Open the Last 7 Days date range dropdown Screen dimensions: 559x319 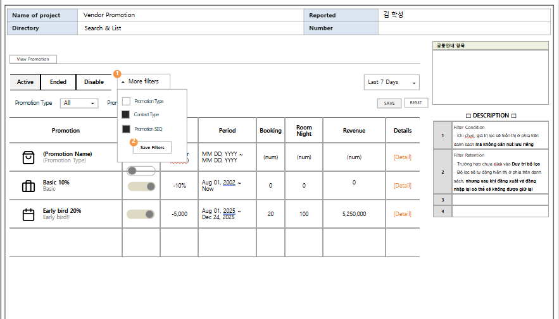391,82
